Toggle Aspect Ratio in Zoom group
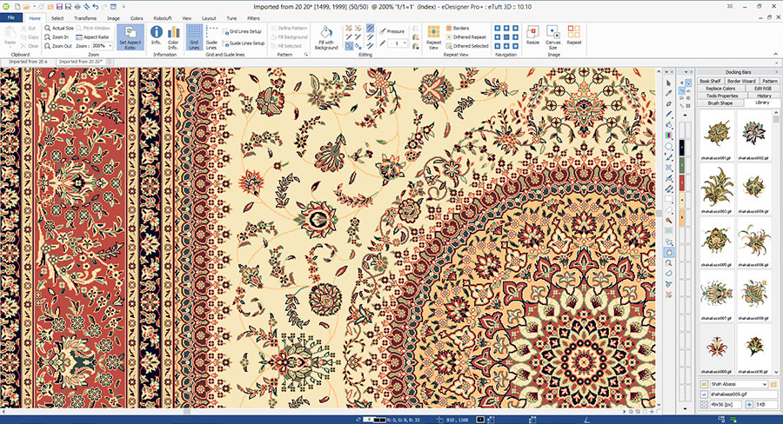 (x=92, y=36)
